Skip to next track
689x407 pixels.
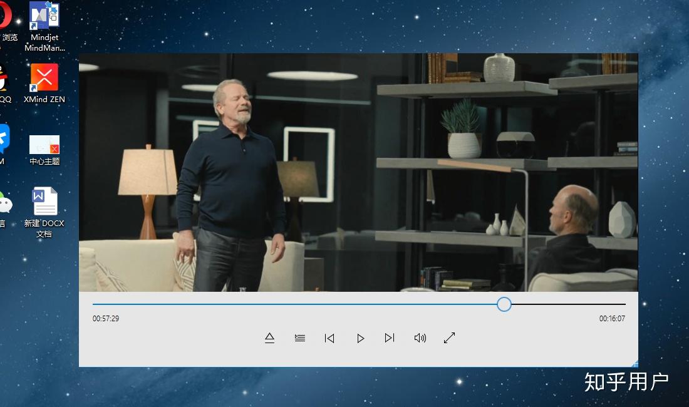(x=390, y=337)
